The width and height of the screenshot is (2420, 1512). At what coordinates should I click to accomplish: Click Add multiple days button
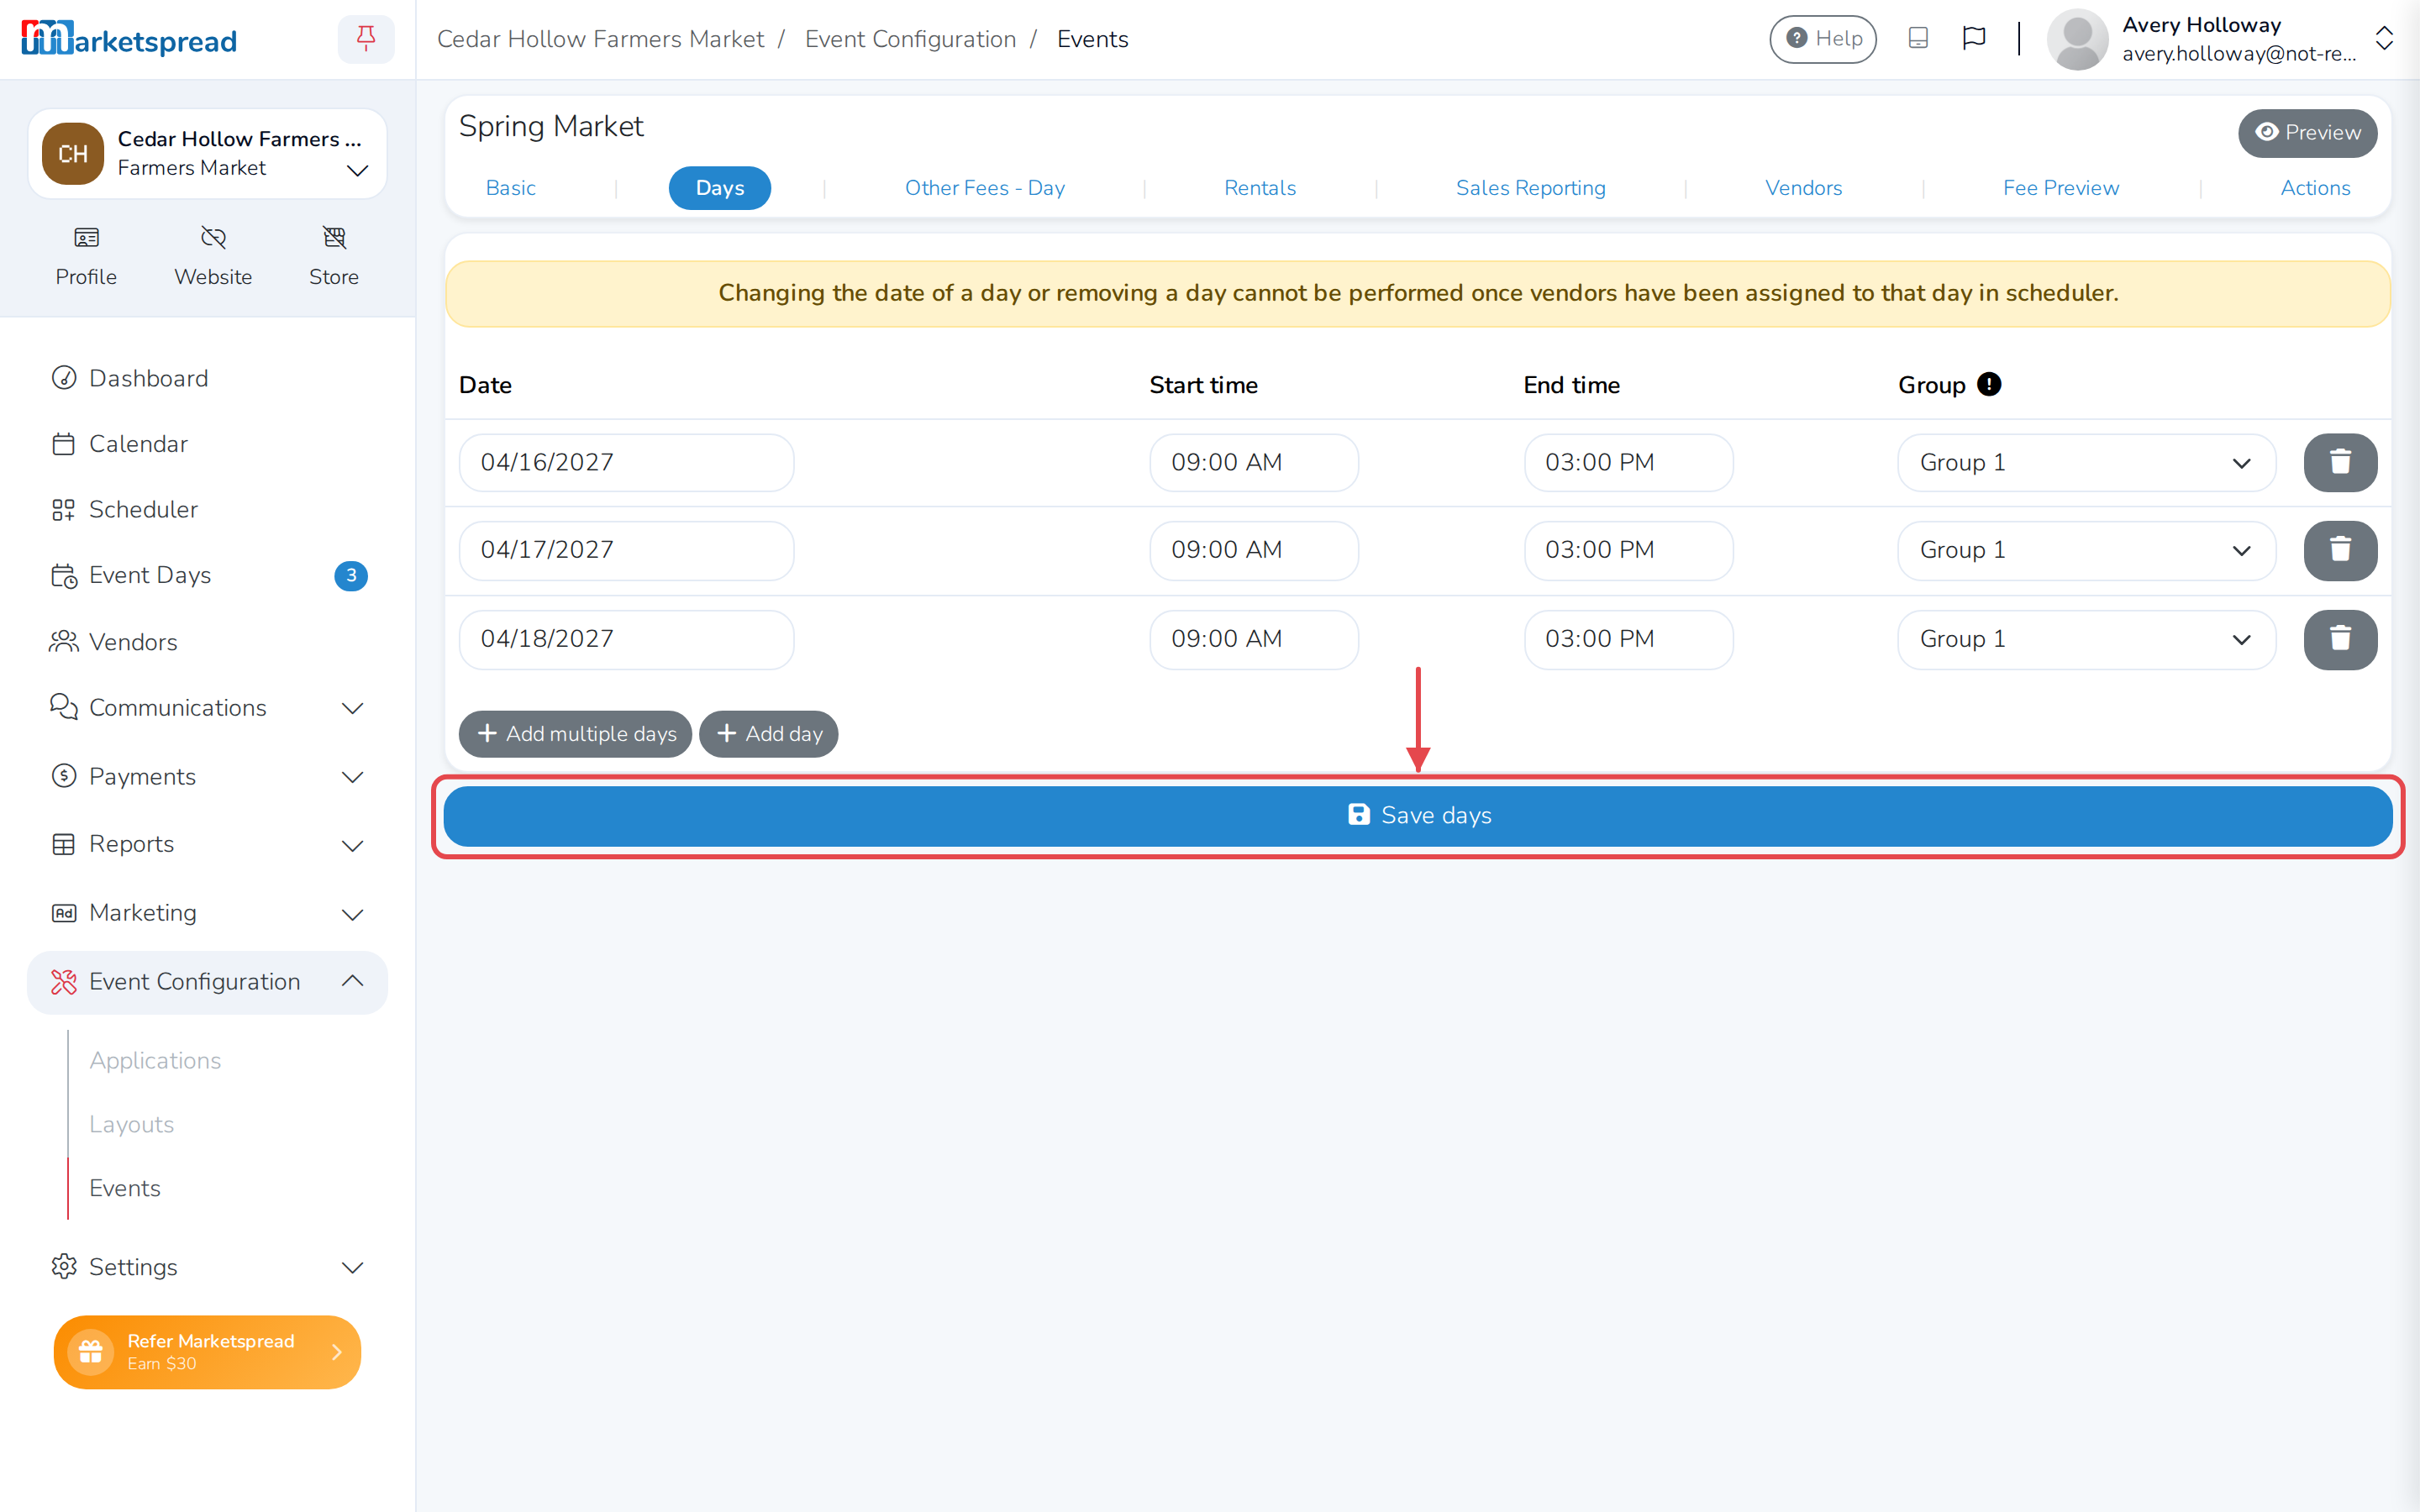(x=575, y=734)
